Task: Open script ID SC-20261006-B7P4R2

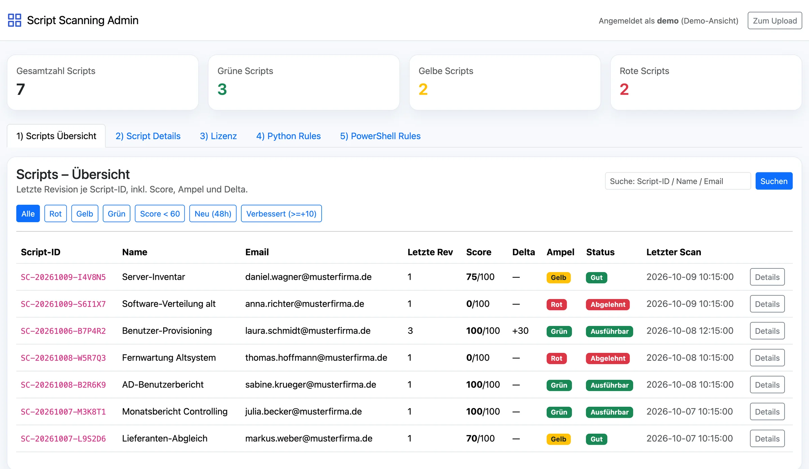Action: coord(63,331)
